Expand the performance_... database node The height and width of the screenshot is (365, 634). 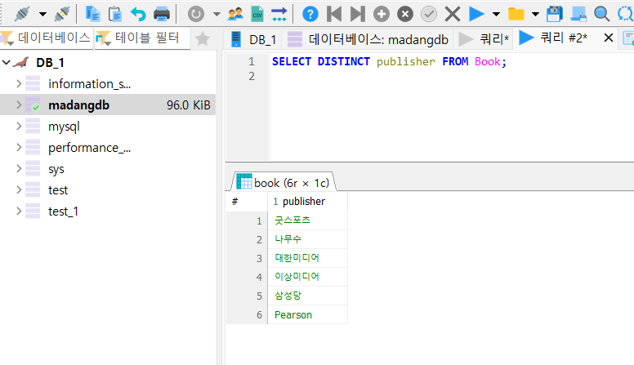coord(19,148)
